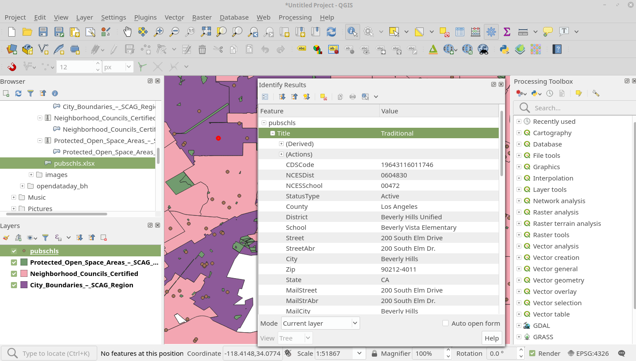
Task: Expand the Vector geometry group
Action: click(519, 280)
